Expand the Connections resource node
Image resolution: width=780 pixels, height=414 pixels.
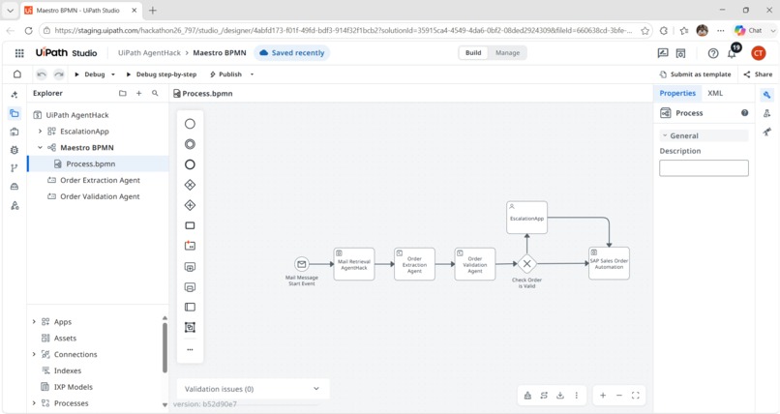34,354
